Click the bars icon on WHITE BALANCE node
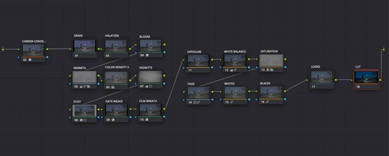The height and width of the screenshot is (156, 389). pos(231,70)
